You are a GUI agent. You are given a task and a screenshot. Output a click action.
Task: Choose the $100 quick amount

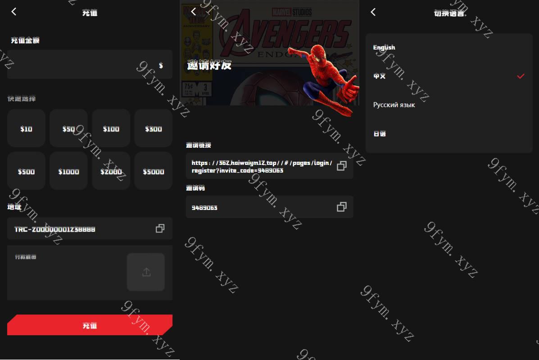pos(111,128)
